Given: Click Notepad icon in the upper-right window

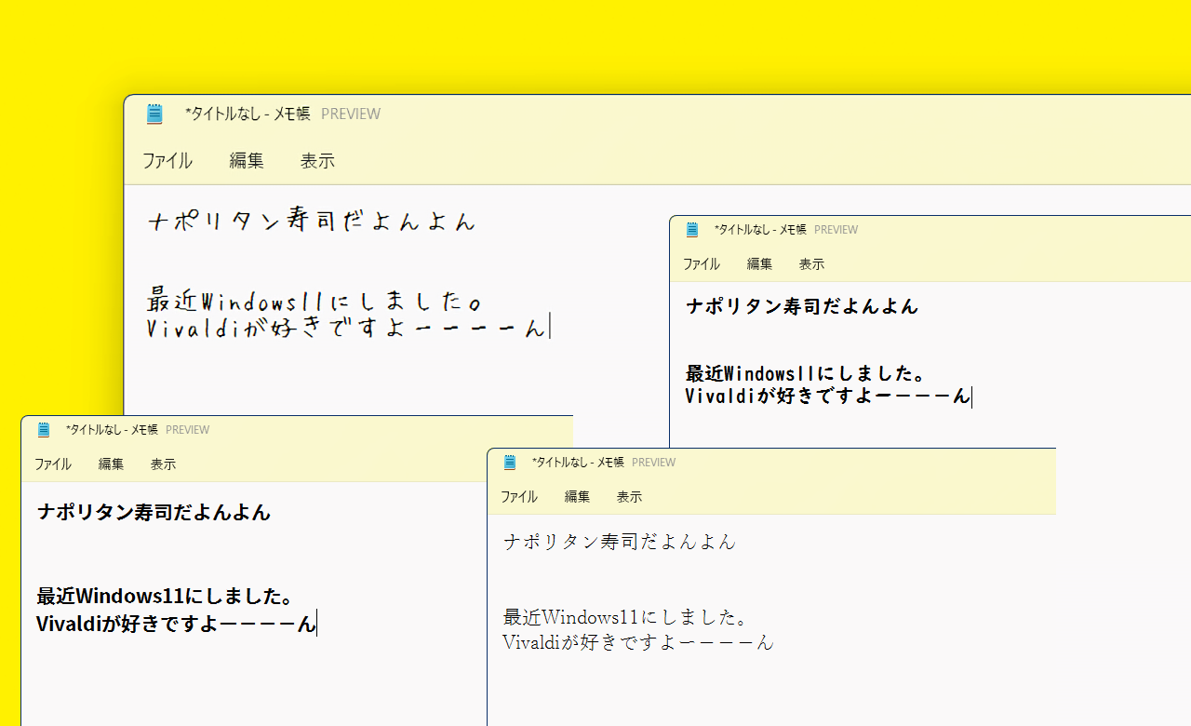Looking at the screenshot, I should point(691,229).
